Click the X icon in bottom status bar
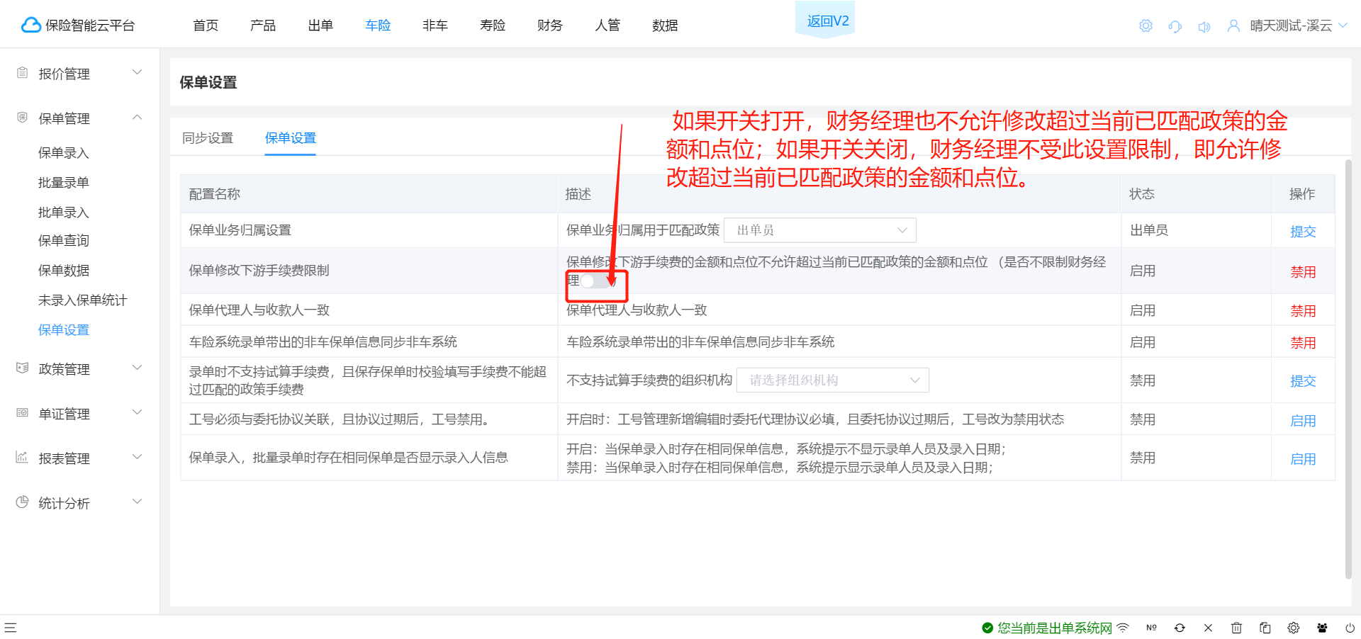Screen dimensions: 1361x639 click(x=1208, y=628)
